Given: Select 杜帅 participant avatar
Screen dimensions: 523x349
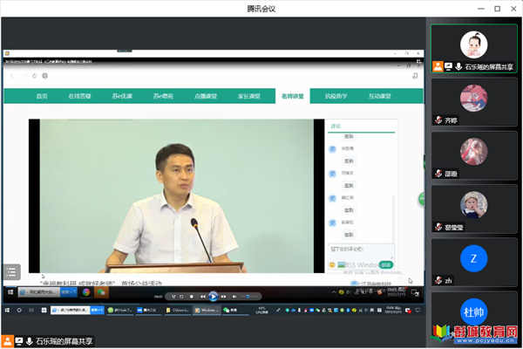Looking at the screenshot, I should (x=473, y=312).
